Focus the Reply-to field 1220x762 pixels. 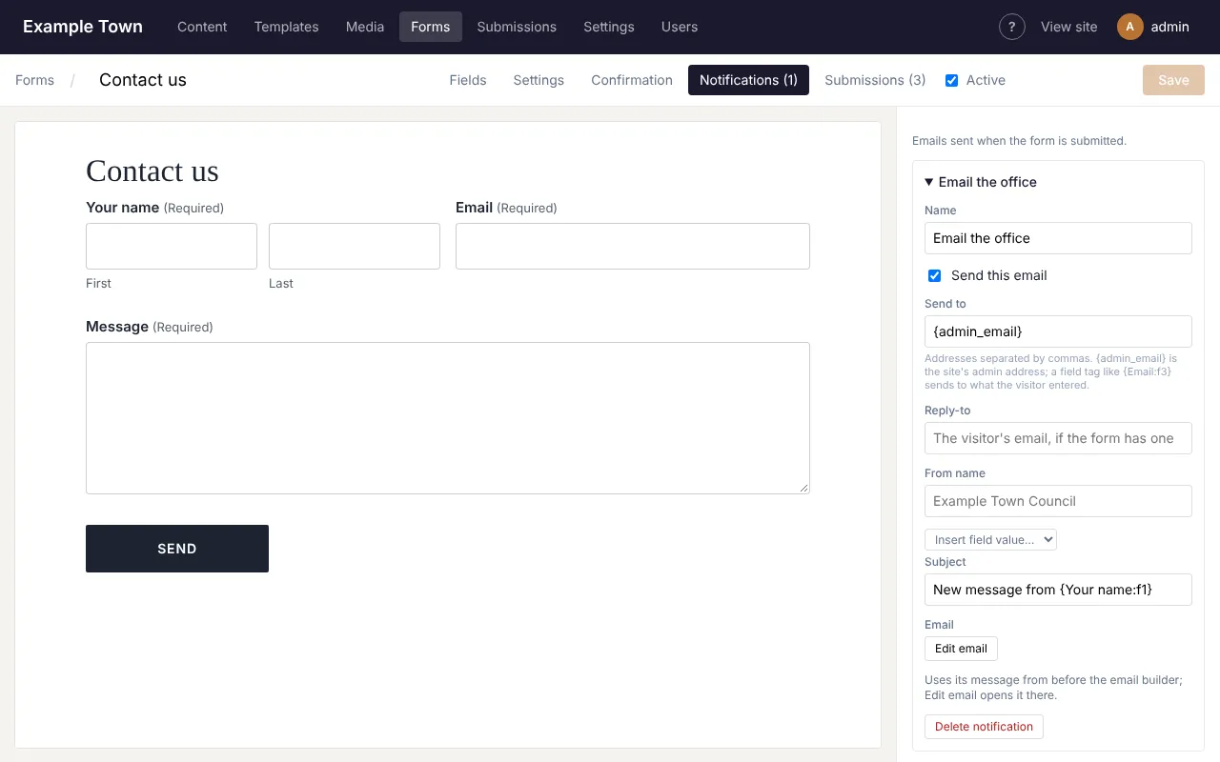point(1058,438)
